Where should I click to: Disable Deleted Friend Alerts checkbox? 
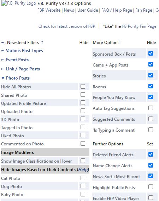pyautogui.click(x=151, y=154)
